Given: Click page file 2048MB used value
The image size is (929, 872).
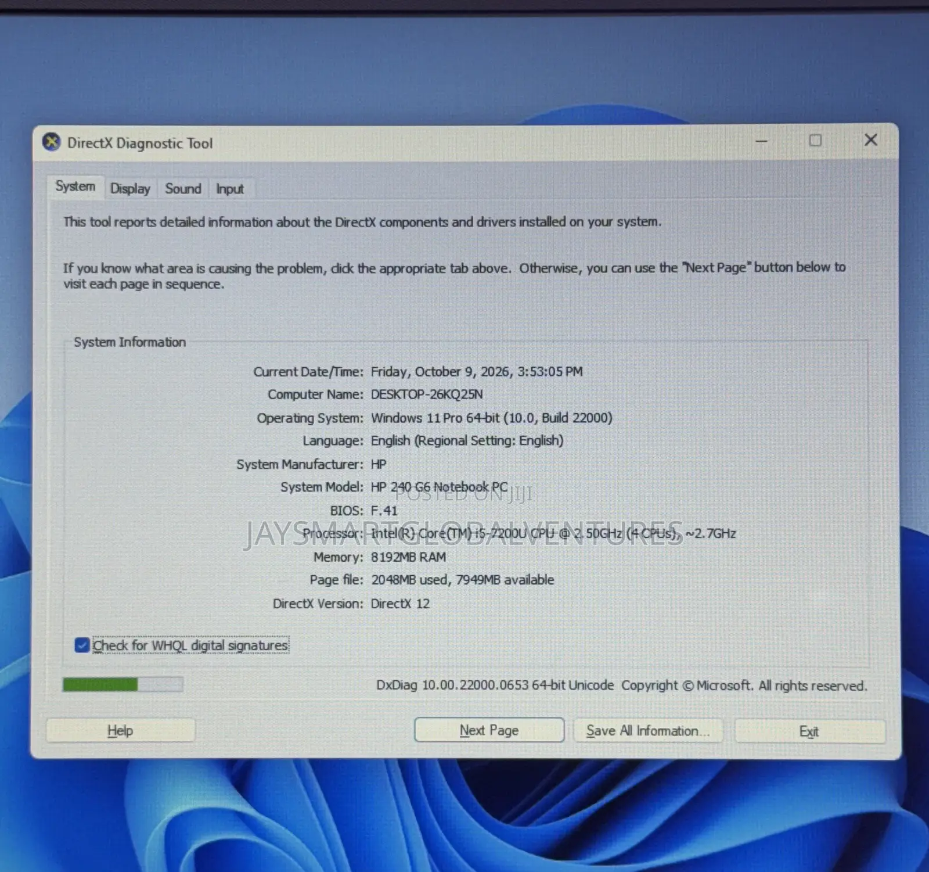Looking at the screenshot, I should 462,580.
